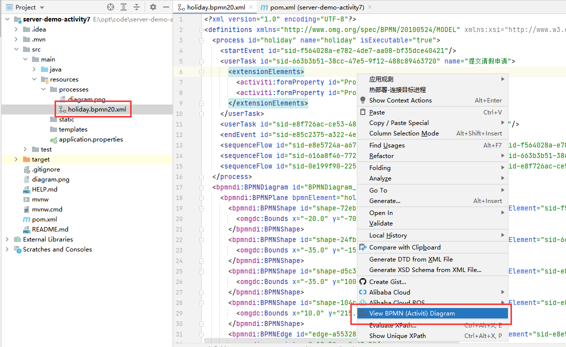
Task: Choose Generate... from context menu
Action: click(432, 201)
